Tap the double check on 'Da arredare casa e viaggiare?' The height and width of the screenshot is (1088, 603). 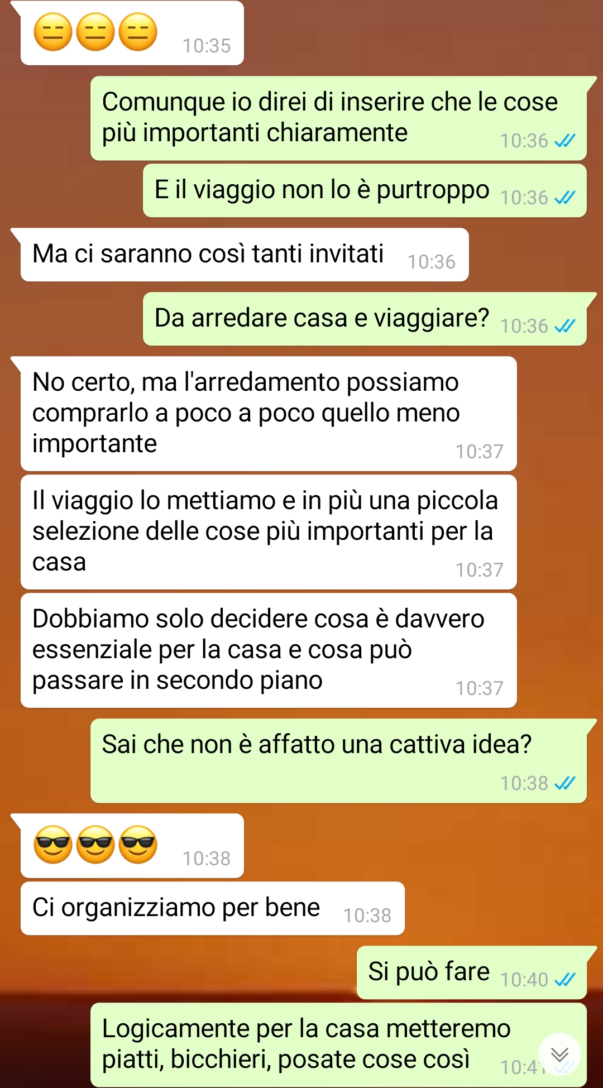point(565,326)
